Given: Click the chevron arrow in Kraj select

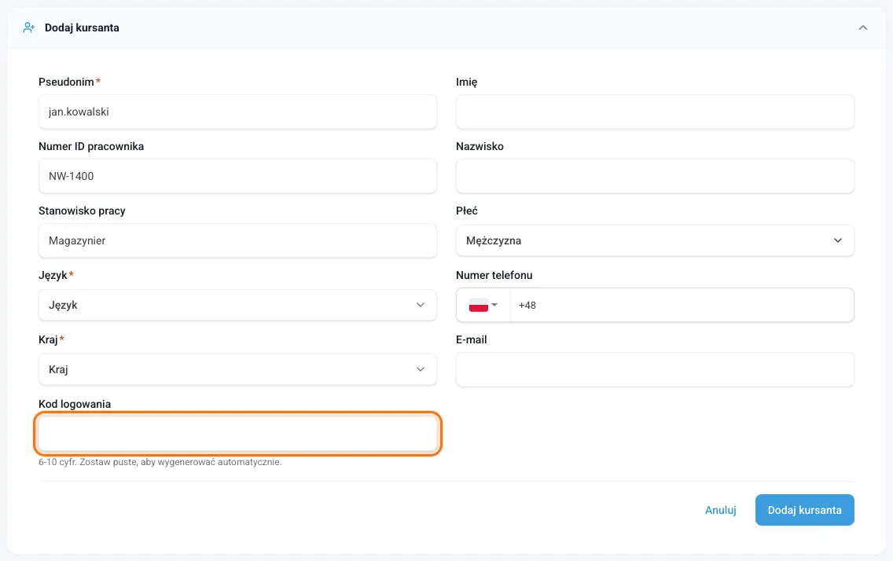Looking at the screenshot, I should 421,369.
